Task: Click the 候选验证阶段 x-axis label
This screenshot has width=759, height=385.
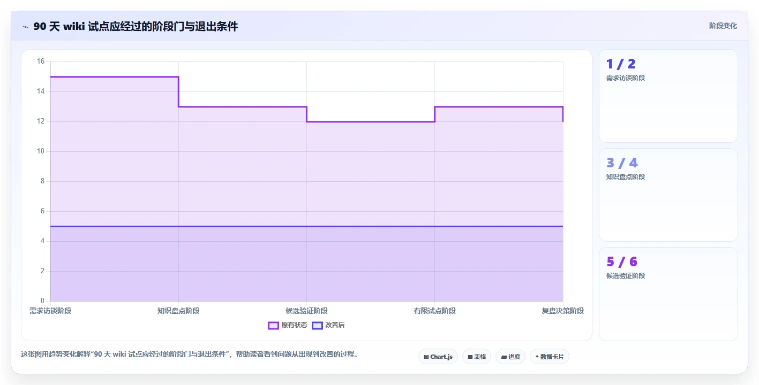Action: pos(306,311)
